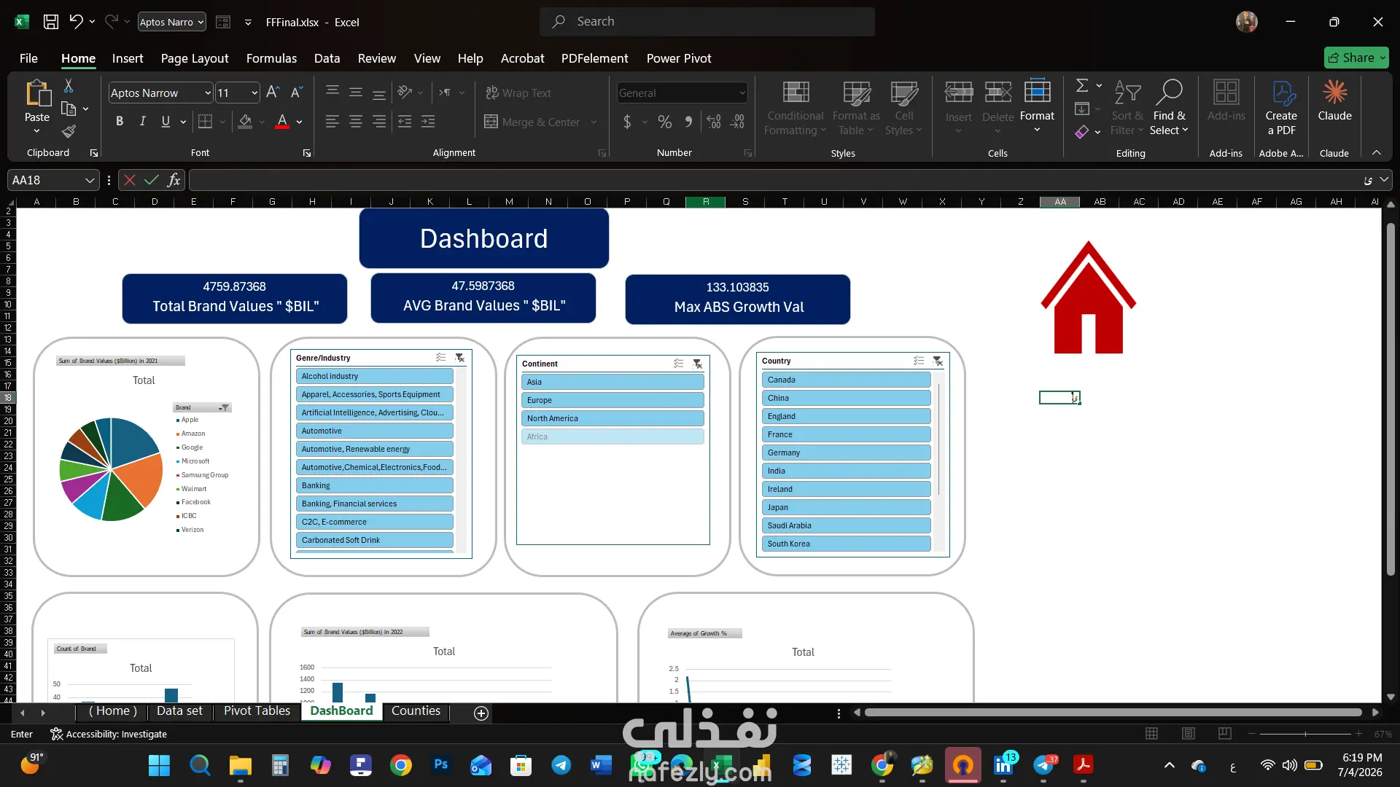
Task: Confirm the cell entry with checkmark icon
Action: (x=152, y=180)
